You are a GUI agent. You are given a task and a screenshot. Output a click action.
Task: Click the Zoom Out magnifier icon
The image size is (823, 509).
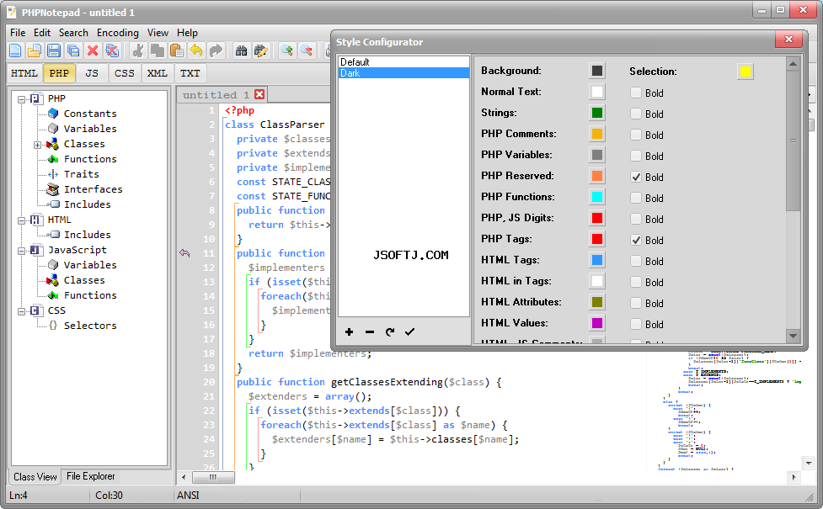pyautogui.click(x=306, y=50)
